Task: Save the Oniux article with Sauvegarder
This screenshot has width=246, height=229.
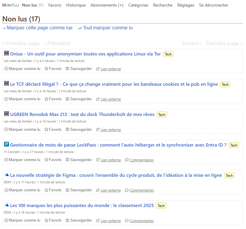Action: click(x=79, y=69)
